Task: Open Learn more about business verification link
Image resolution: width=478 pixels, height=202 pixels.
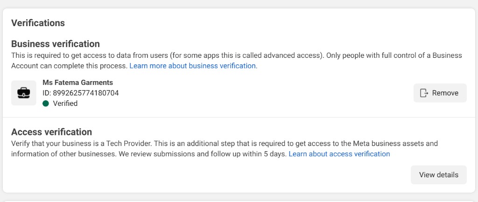Action: point(192,66)
